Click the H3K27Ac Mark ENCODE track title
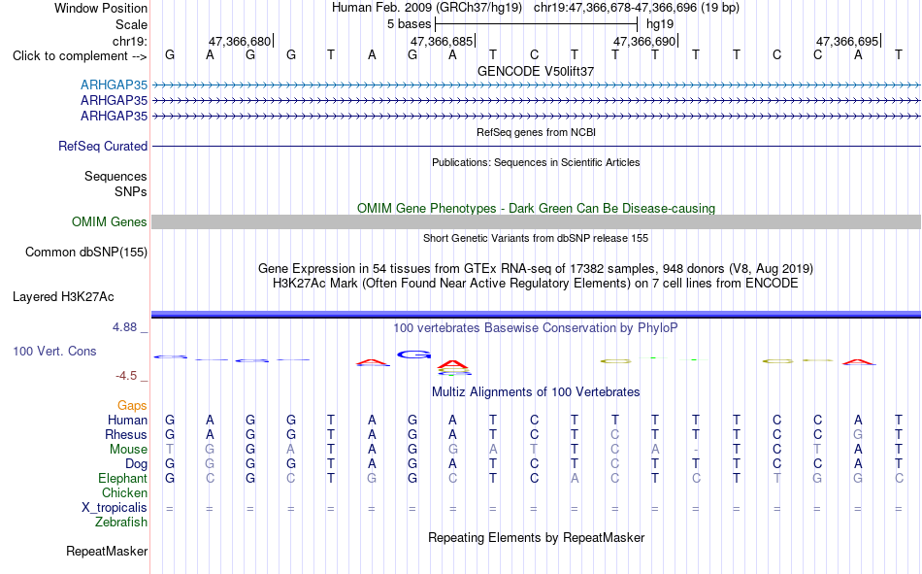Image resolution: width=922 pixels, height=574 pixels. pos(536,284)
